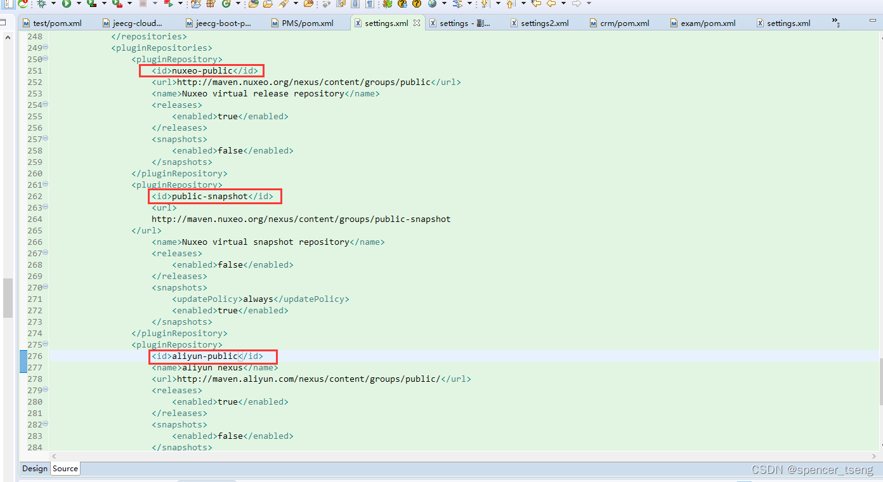The image size is (883, 482).
Task: Switch to the jeecg-boot-p editor tab
Action: [218, 23]
